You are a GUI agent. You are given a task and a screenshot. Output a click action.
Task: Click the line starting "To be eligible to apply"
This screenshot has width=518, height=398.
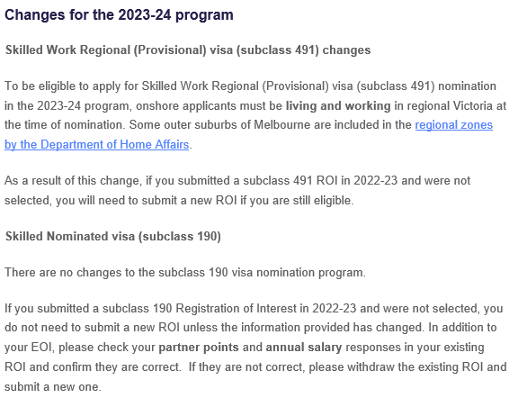[250, 86]
